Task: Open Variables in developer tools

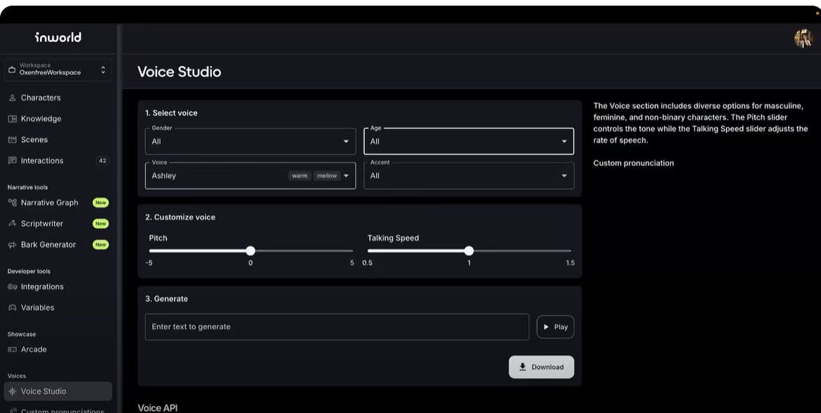Action: click(58, 307)
